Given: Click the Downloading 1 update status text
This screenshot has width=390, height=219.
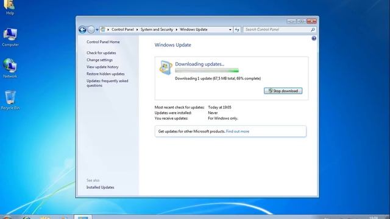Looking at the screenshot, I should click(218, 78).
